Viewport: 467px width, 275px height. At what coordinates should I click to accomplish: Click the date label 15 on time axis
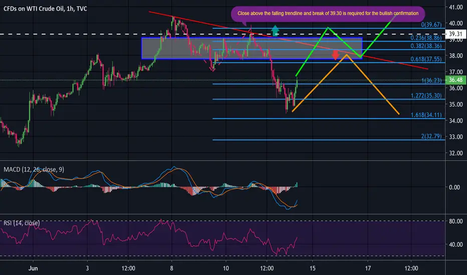click(x=312, y=268)
